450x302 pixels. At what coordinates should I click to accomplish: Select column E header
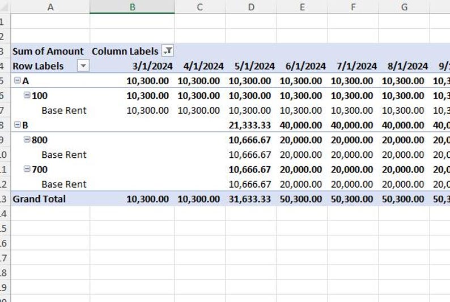pyautogui.click(x=302, y=7)
